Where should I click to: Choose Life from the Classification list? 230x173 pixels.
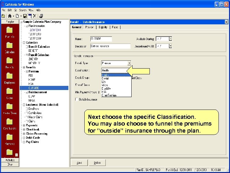click(116, 82)
